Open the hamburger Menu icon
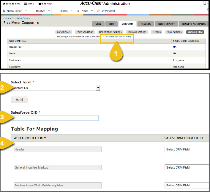This screenshot has height=192, width=210. 26,4
